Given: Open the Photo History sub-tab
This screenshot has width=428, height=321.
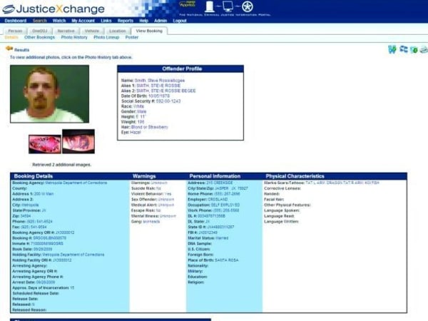Looking at the screenshot, I should click(x=75, y=37).
